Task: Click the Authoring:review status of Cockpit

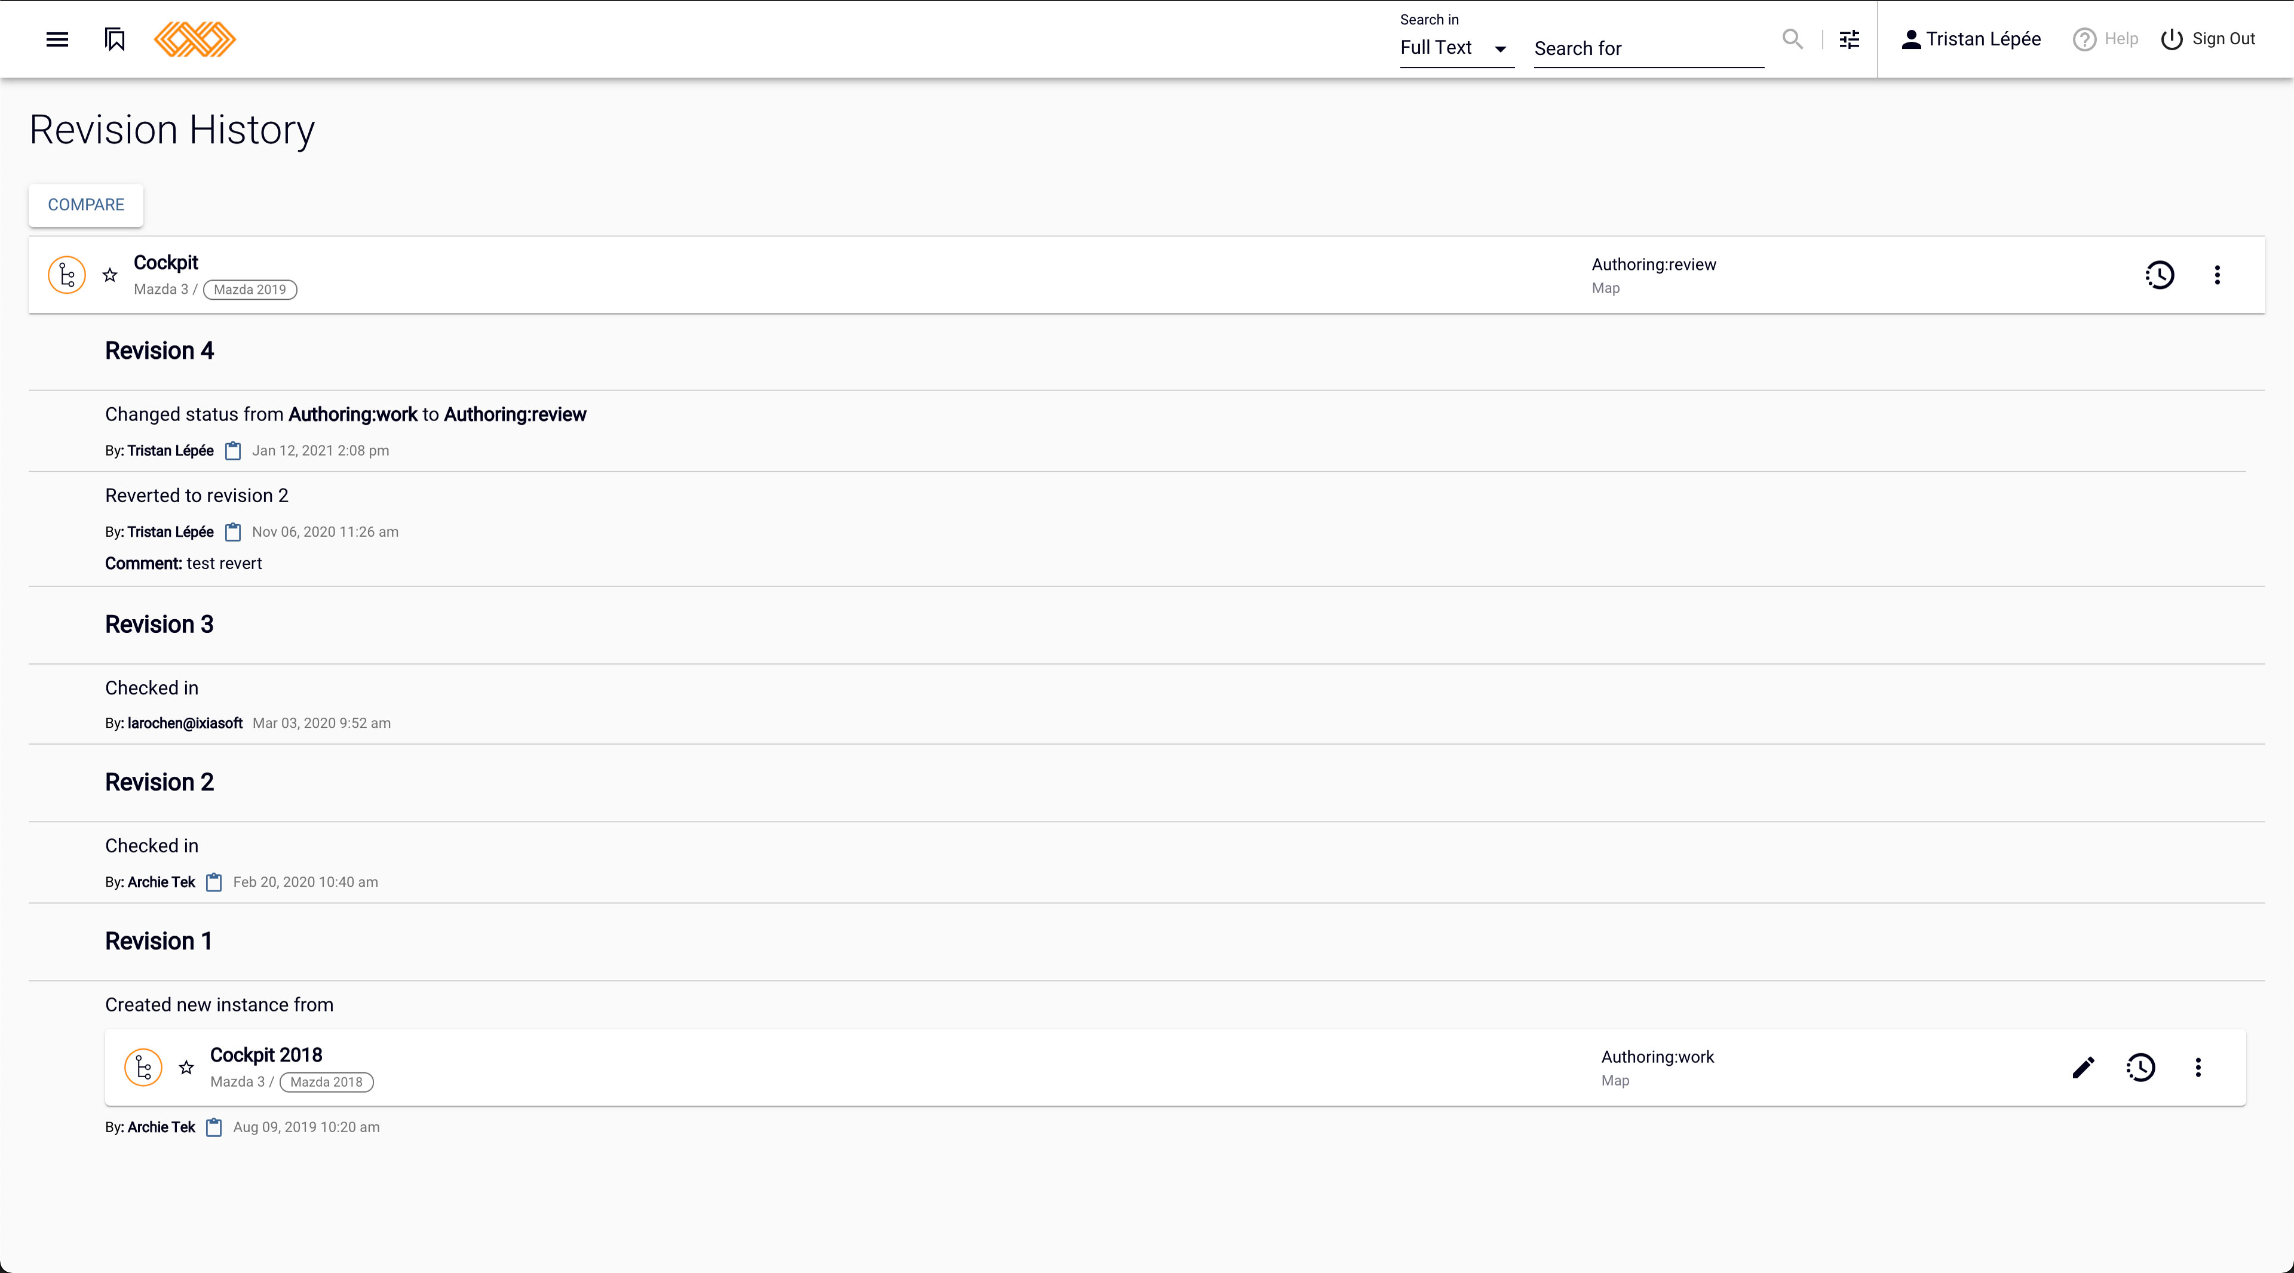Action: (x=1654, y=265)
